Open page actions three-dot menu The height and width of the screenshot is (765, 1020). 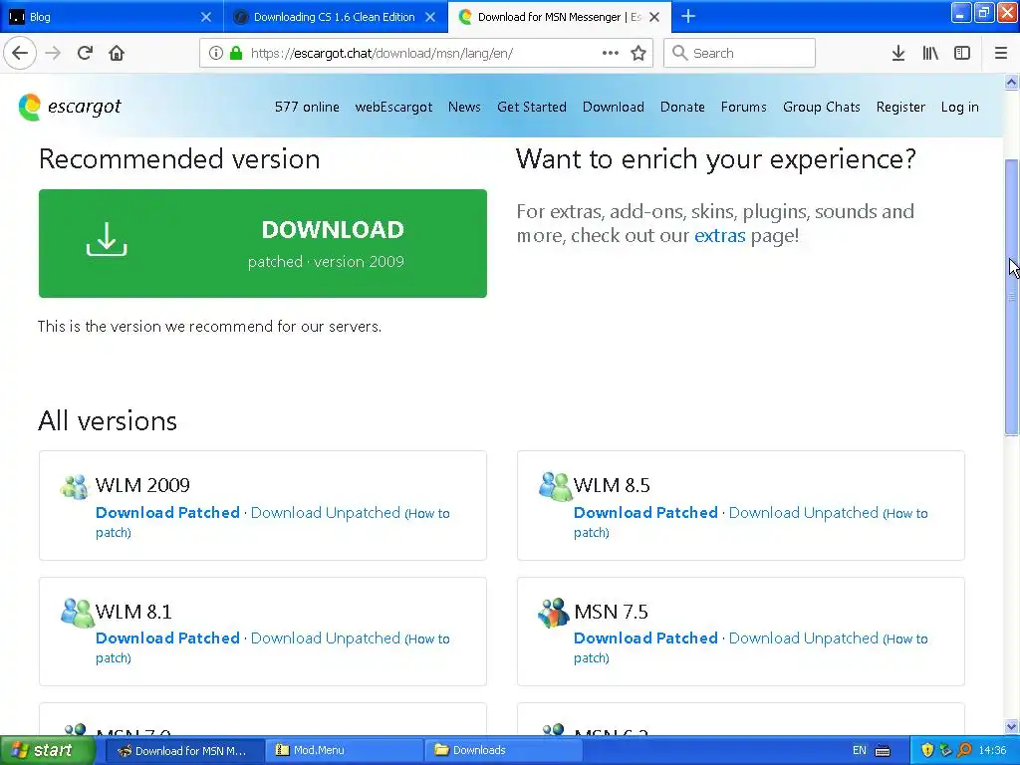[x=611, y=53]
